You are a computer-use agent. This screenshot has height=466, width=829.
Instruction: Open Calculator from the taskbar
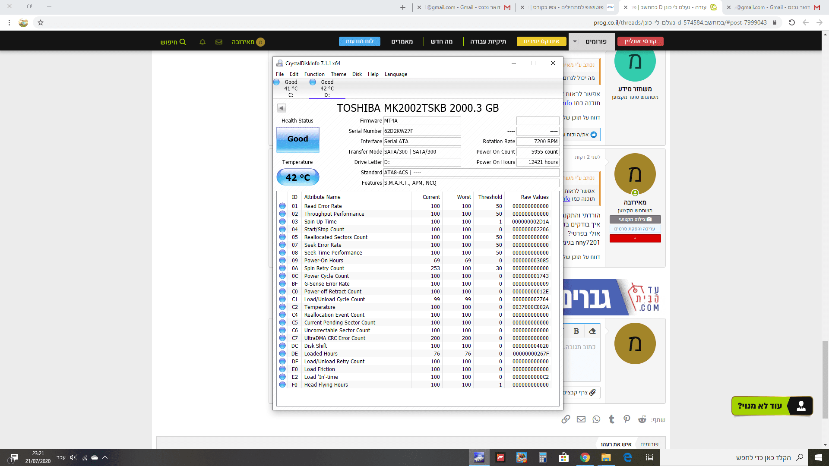(542, 457)
